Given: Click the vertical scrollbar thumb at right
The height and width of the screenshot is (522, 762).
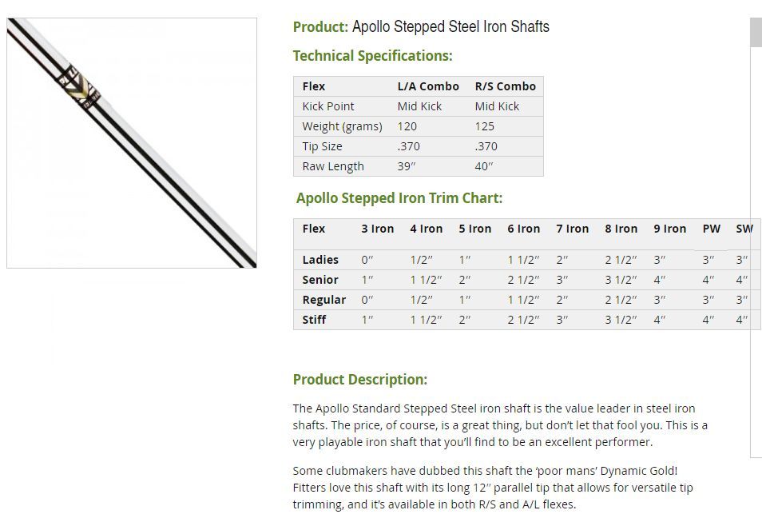Looking at the screenshot, I should click(x=756, y=32).
